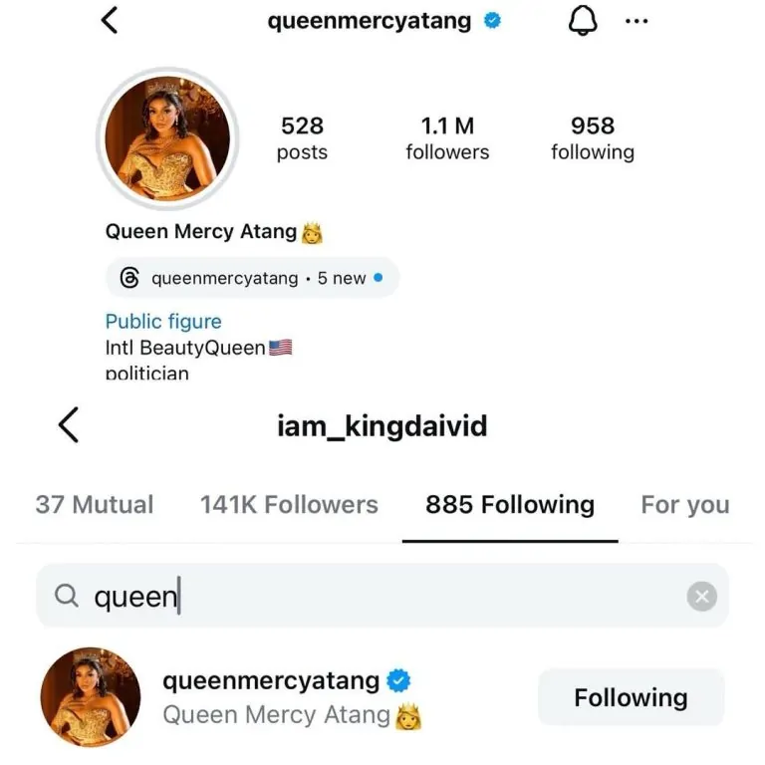Screen dimensions: 765x765
Task: Tap the 528 posts count
Action: point(302,137)
